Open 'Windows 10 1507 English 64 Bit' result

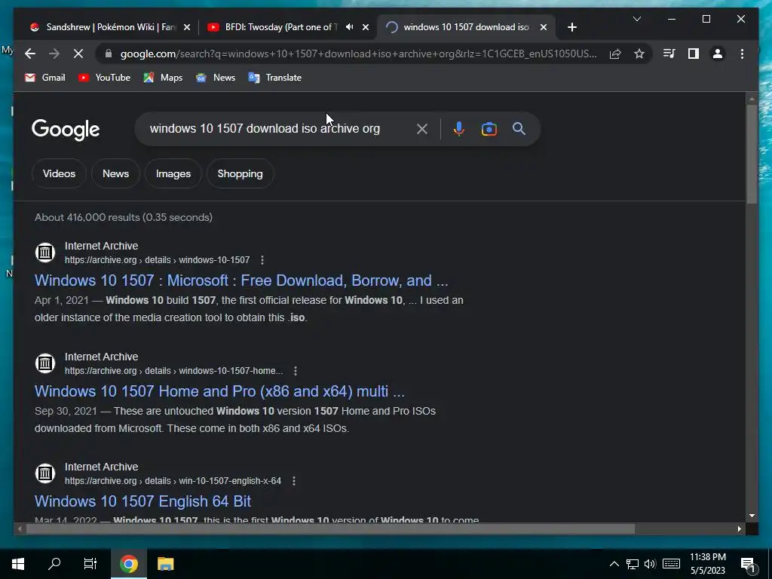point(142,501)
